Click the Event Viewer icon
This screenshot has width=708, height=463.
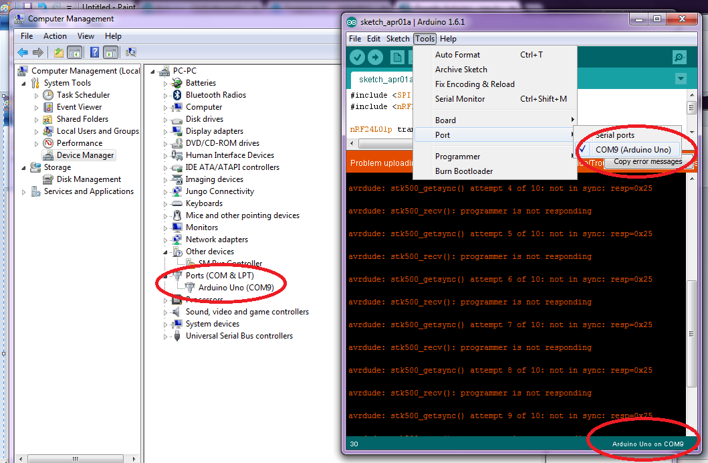(x=48, y=107)
